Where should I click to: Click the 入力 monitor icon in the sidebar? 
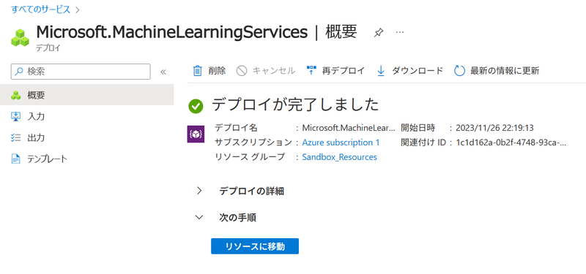pyautogui.click(x=15, y=117)
